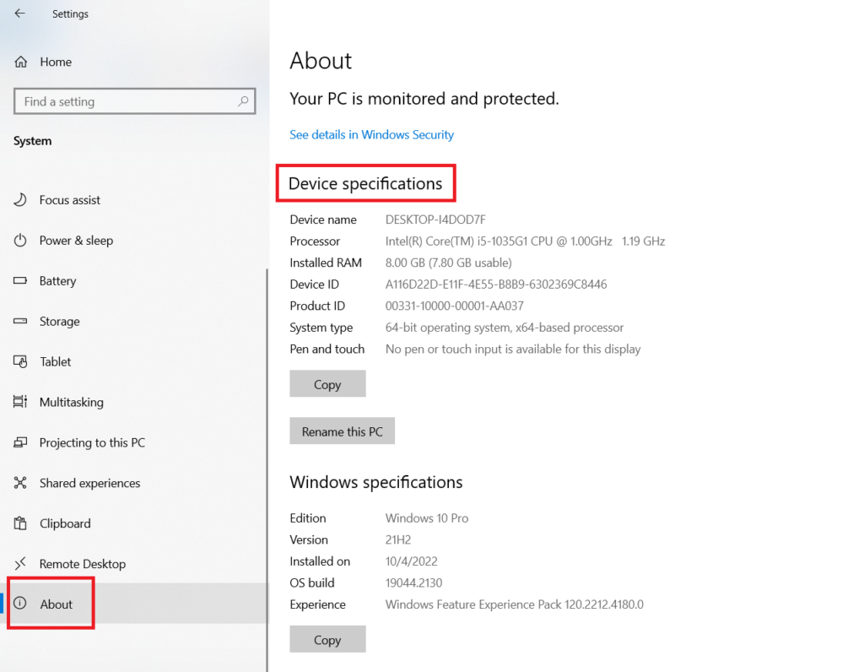864x672 pixels.
Task: Click device name DESKTOP-I4DOD7F
Action: pos(435,219)
